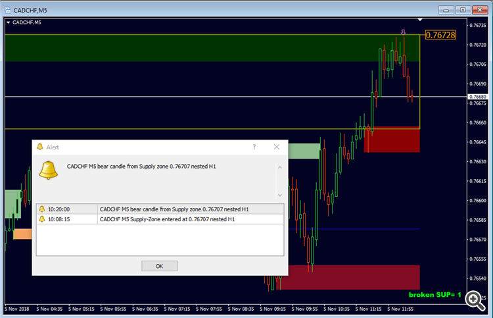
Task: Click the CADCHF,M5 window title icon
Action: tap(7, 11)
